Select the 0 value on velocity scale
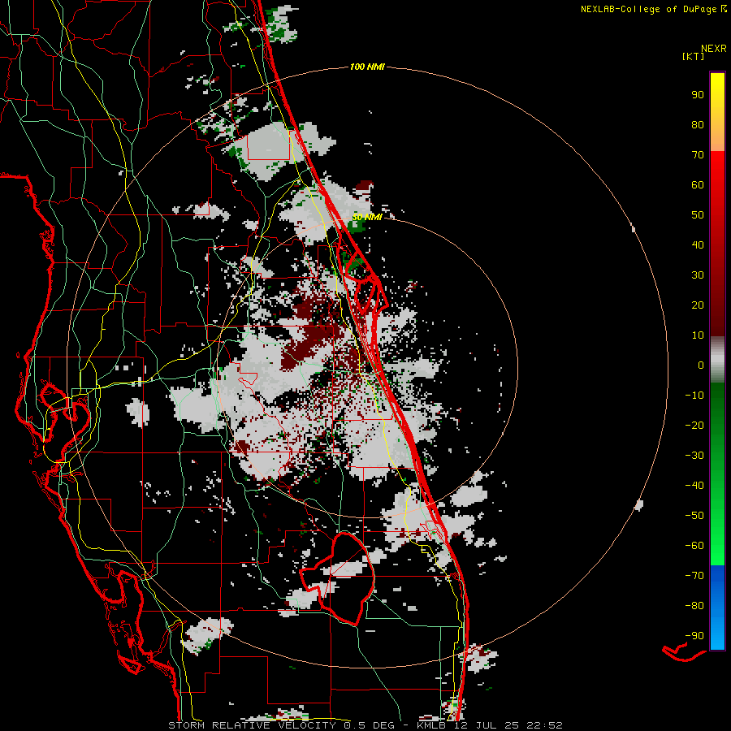Screen dimensions: 731x731 point(701,365)
